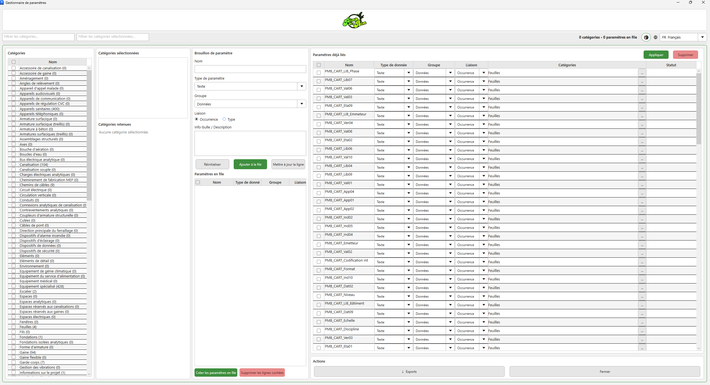The image size is (710, 385).
Task: Check the Canalisation (104) category checkbox
Action: pos(14,164)
